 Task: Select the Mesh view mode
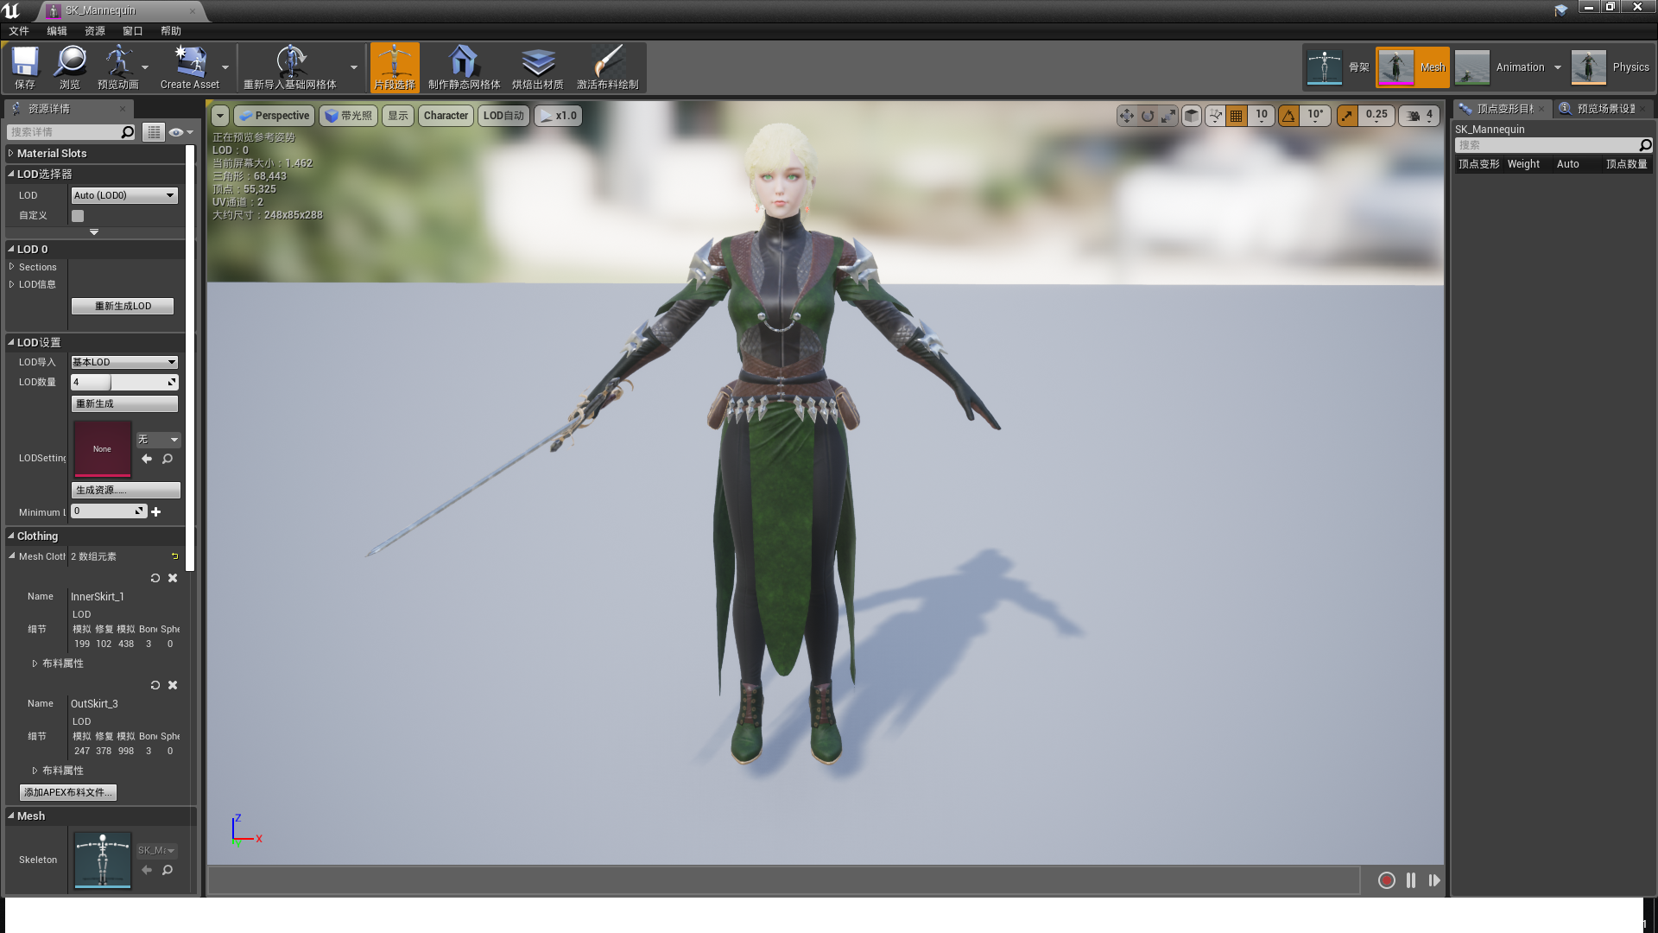click(x=1412, y=66)
